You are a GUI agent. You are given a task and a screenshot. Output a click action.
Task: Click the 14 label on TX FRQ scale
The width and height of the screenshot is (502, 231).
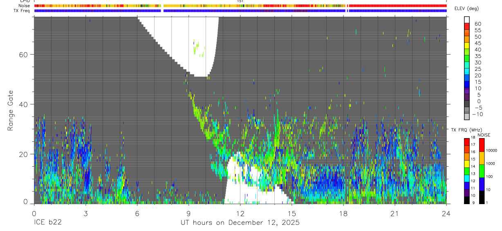point(473,167)
